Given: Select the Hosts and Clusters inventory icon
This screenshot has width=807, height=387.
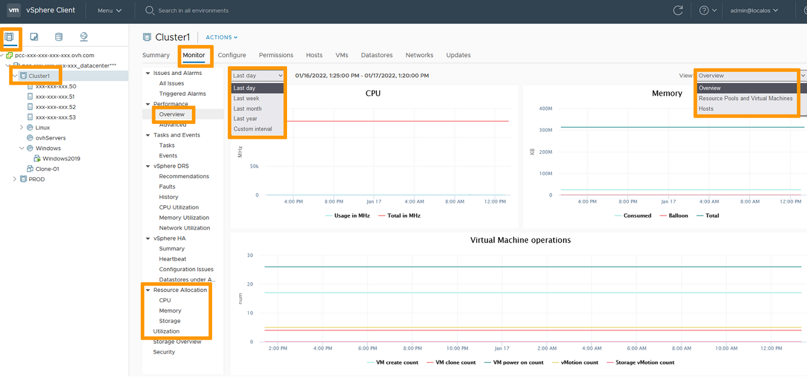Looking at the screenshot, I should (10, 36).
